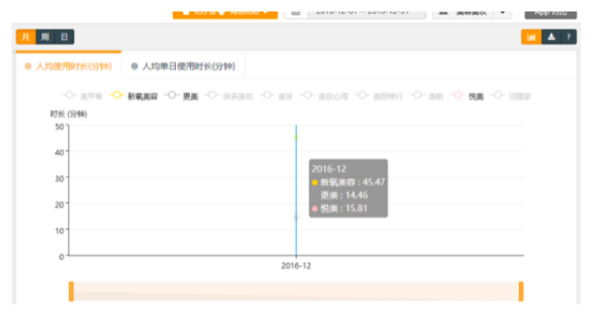This screenshot has height=312, width=598.
Task: Expand category dropdown arrow at top
Action: pyautogui.click(x=503, y=14)
